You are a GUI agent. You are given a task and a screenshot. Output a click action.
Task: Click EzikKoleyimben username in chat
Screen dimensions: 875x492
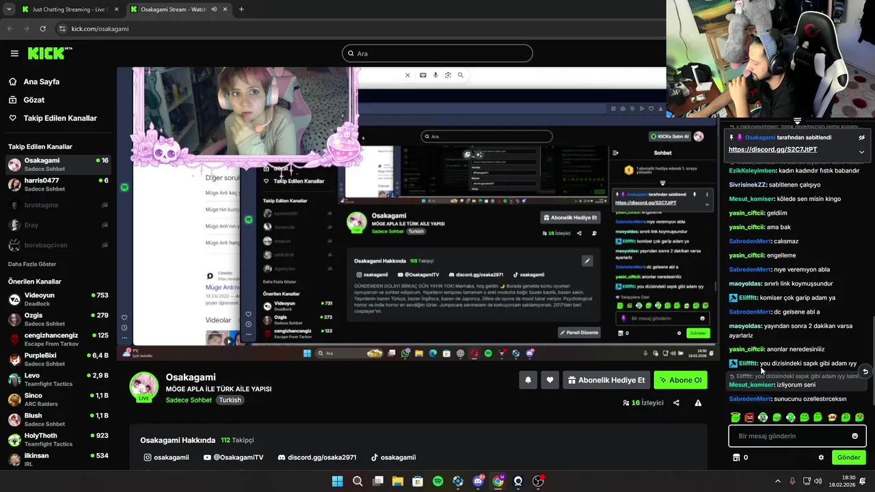point(752,170)
